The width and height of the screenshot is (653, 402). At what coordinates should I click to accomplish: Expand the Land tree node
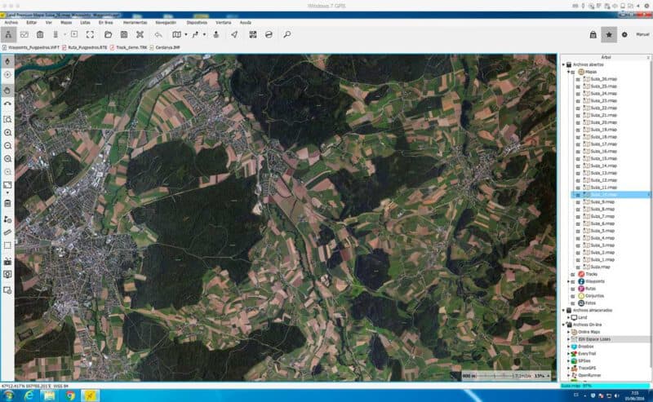568,318
